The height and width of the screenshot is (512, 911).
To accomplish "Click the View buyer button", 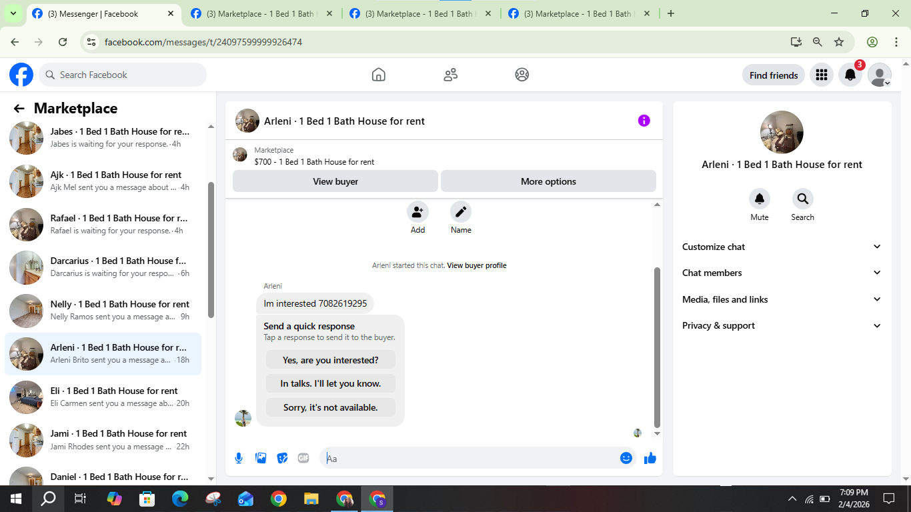I will 335,181.
